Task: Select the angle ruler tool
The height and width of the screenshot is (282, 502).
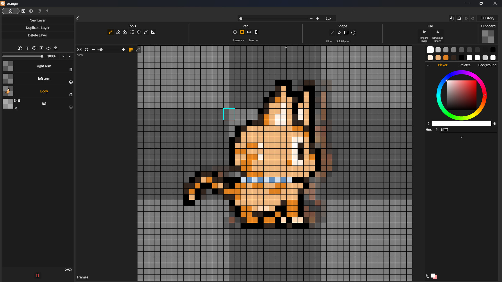Action: (153, 32)
